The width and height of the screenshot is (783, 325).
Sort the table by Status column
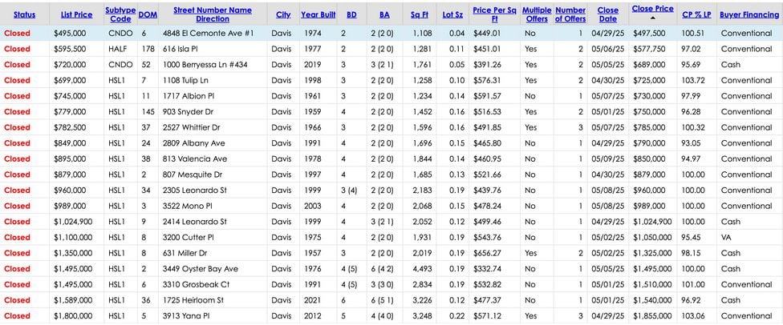click(24, 14)
